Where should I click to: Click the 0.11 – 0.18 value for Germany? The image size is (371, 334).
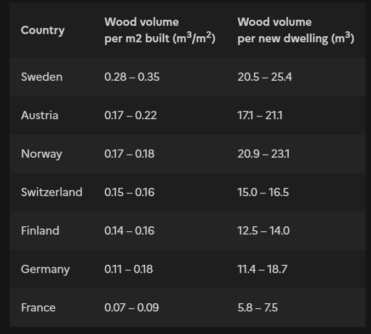click(129, 269)
